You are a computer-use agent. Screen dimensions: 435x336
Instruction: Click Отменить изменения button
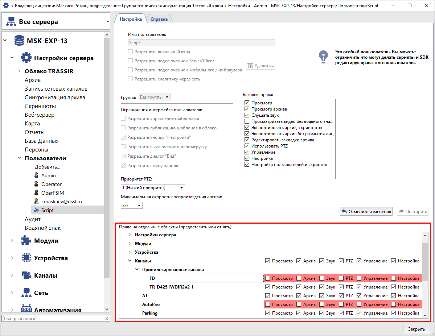pyautogui.click(x=366, y=211)
